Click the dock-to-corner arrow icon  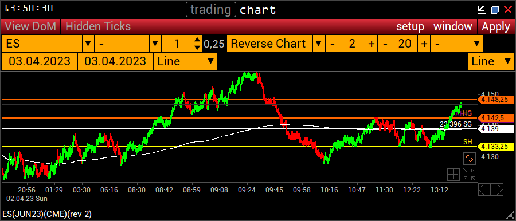tap(482, 10)
